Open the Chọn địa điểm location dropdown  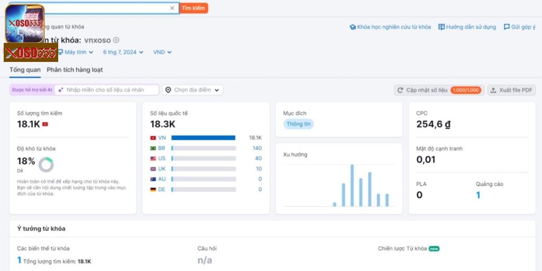coord(193,90)
